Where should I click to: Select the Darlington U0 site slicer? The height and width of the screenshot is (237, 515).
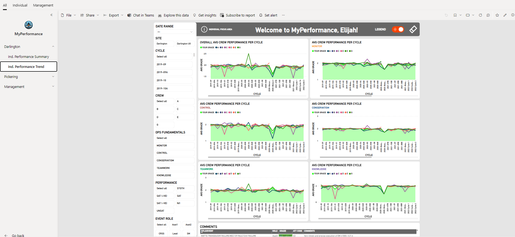[185, 44]
